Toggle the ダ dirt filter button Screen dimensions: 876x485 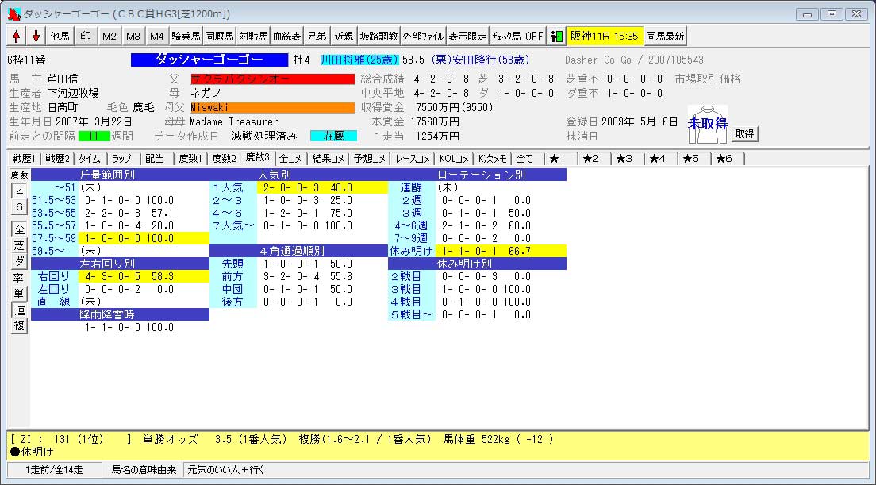pos(19,261)
